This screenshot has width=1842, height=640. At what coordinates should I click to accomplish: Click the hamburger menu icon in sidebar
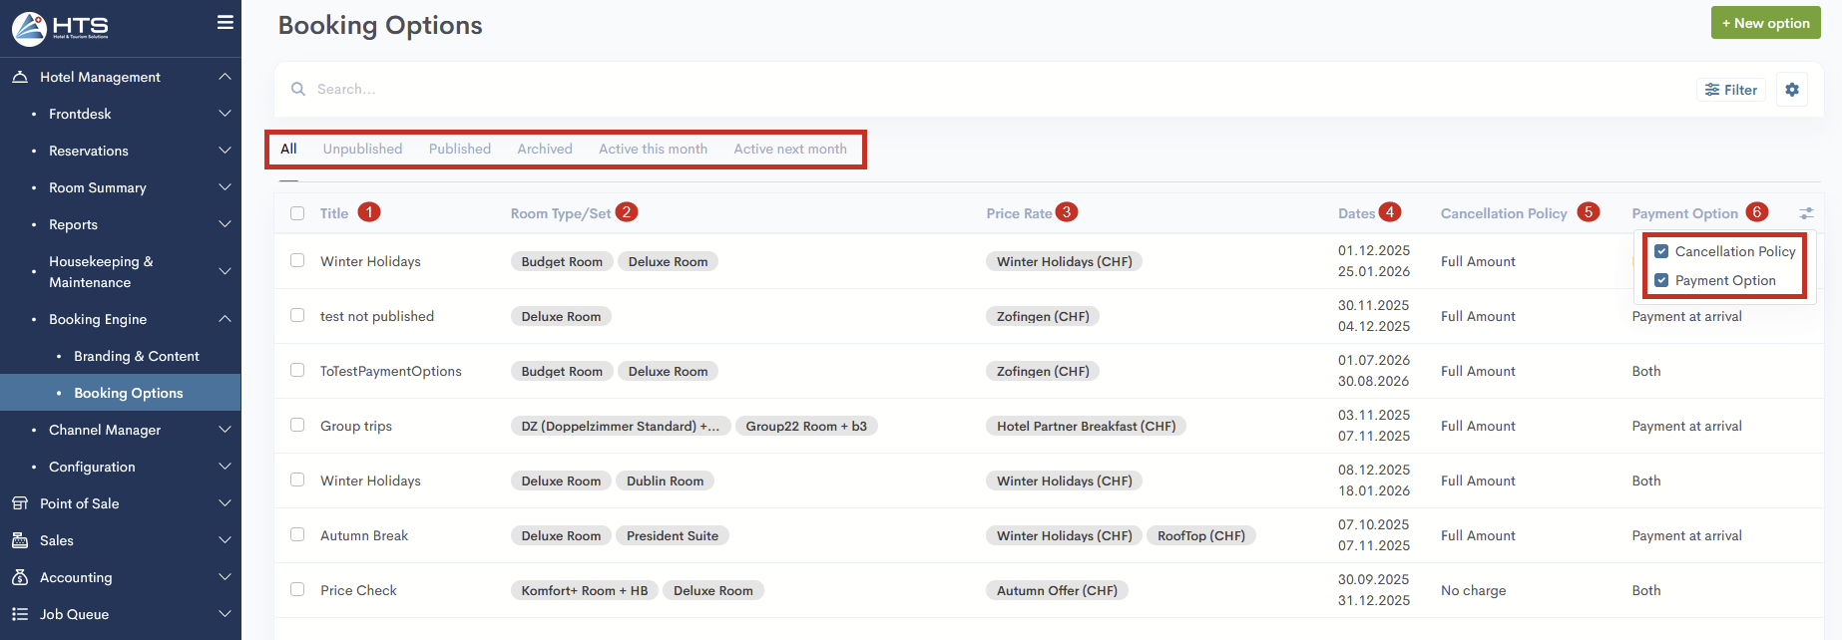(x=226, y=22)
